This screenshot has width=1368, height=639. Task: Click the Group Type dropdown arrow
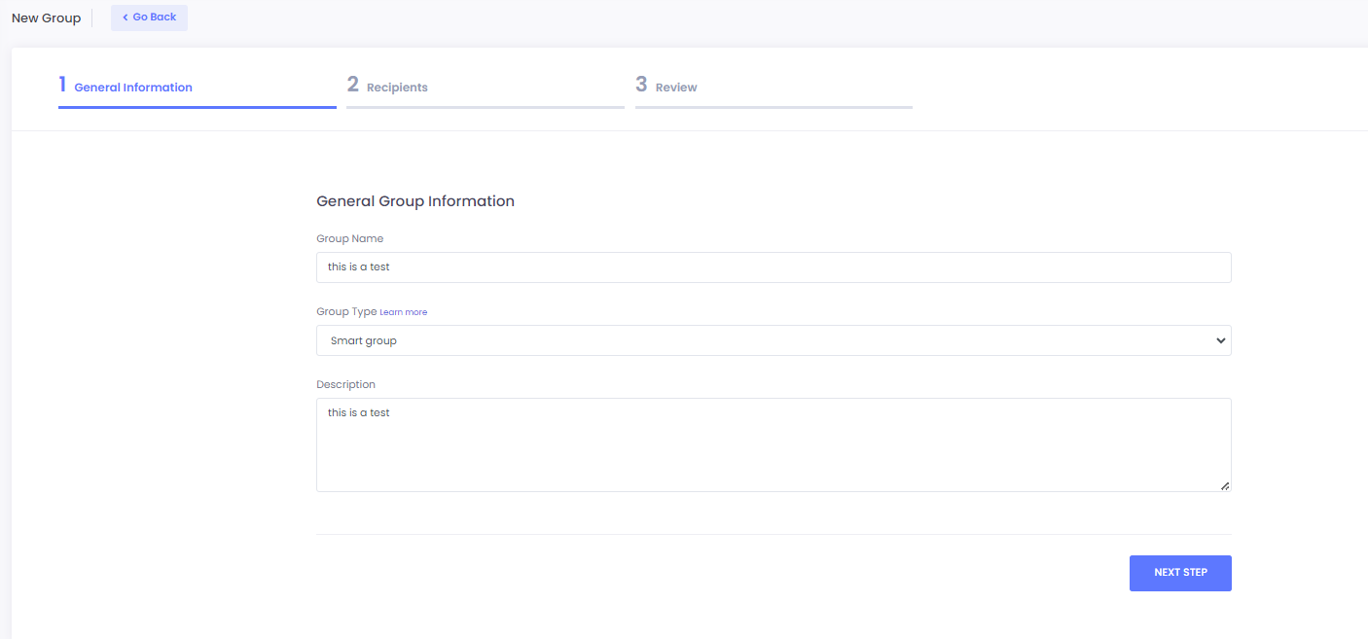coord(1220,340)
